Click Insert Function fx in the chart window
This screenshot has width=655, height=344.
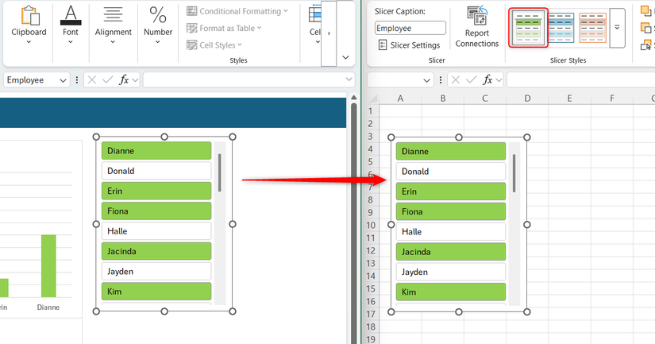tap(124, 79)
